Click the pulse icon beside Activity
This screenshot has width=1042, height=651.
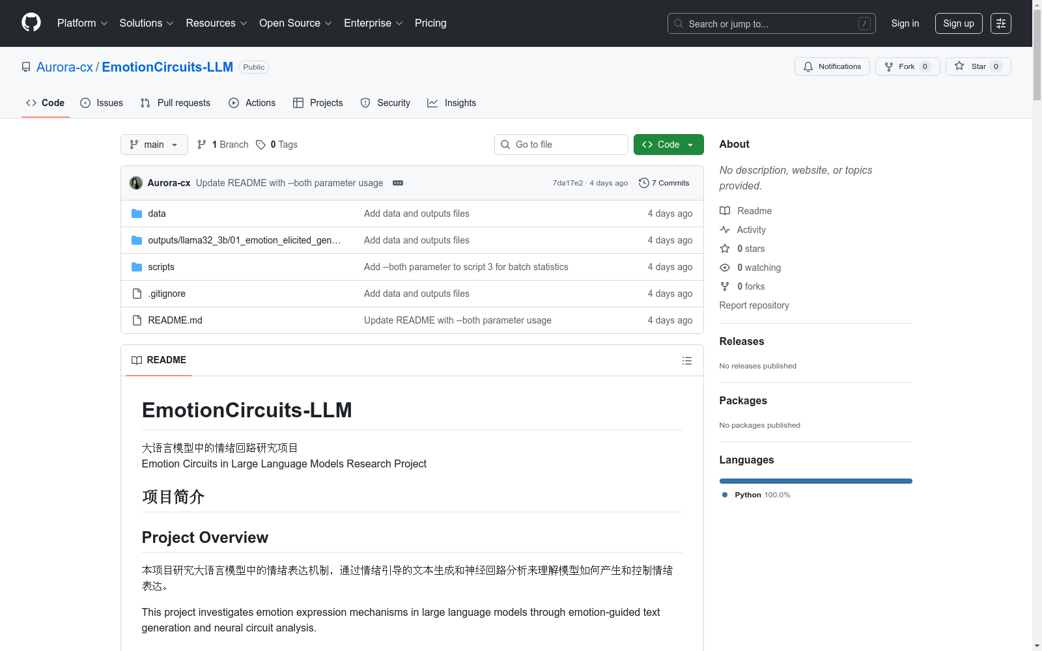pyautogui.click(x=725, y=230)
